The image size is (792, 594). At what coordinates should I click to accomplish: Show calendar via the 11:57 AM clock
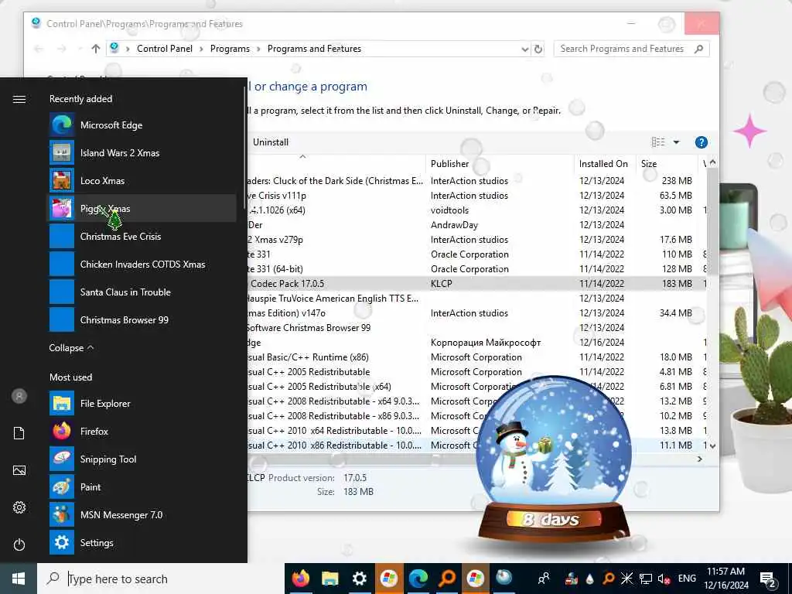(x=725, y=579)
